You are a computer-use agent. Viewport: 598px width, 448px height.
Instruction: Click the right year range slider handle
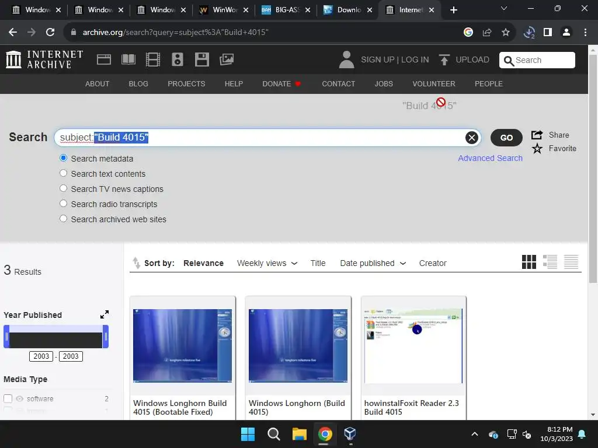pyautogui.click(x=106, y=337)
